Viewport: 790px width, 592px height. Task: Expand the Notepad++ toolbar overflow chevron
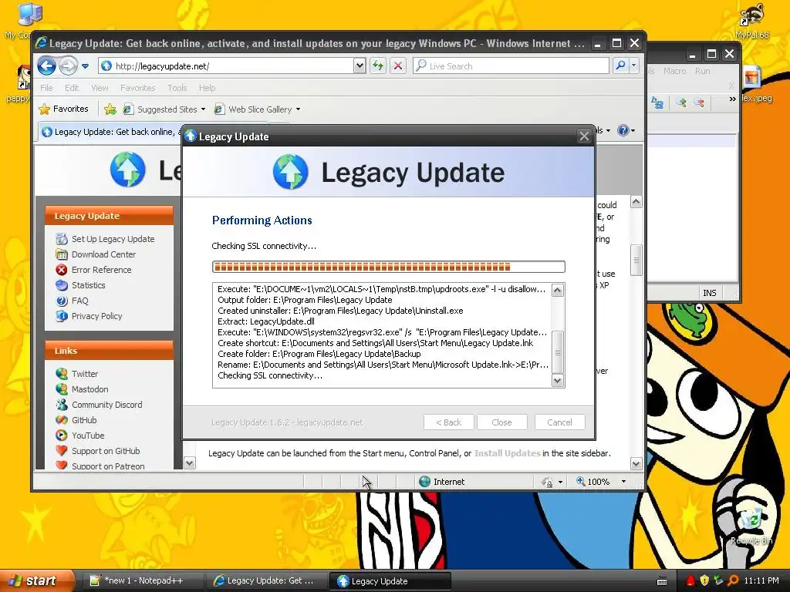(x=732, y=99)
